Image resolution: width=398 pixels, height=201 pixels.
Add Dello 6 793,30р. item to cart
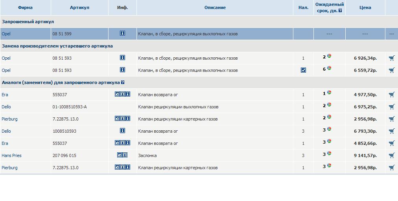coord(391,131)
